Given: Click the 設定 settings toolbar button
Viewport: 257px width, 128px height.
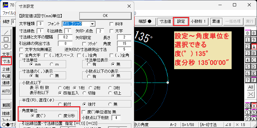Looking at the screenshot, I should point(181,21).
